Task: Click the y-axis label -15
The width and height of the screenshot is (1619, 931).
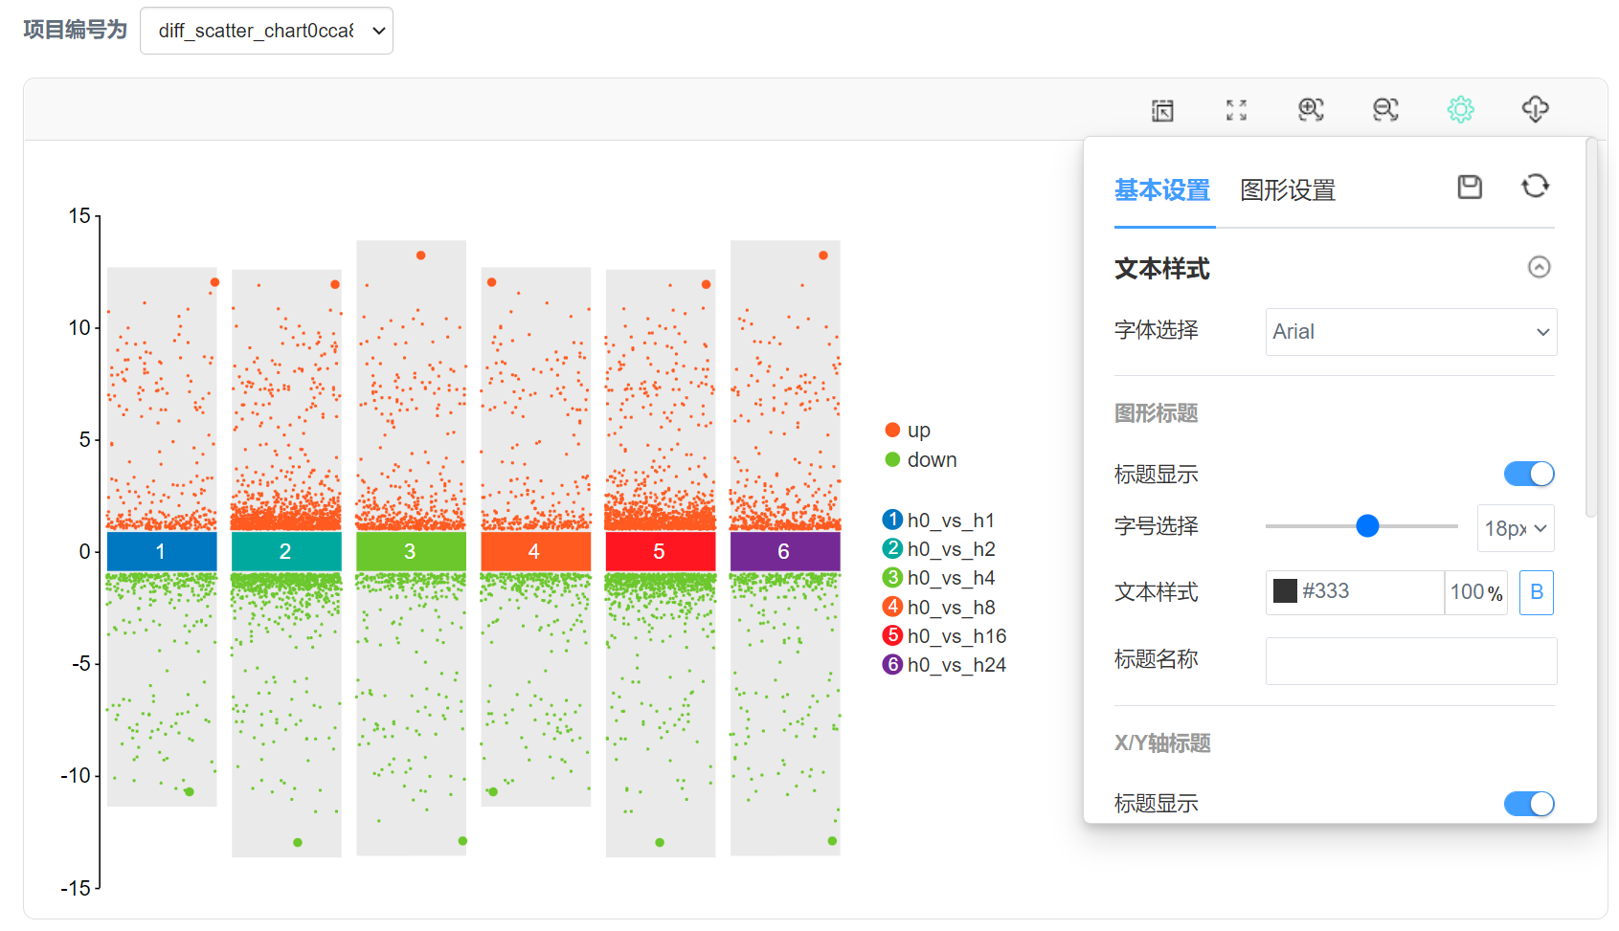Action: coord(76,888)
